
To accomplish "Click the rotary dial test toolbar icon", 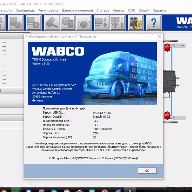I will pos(84,22).
